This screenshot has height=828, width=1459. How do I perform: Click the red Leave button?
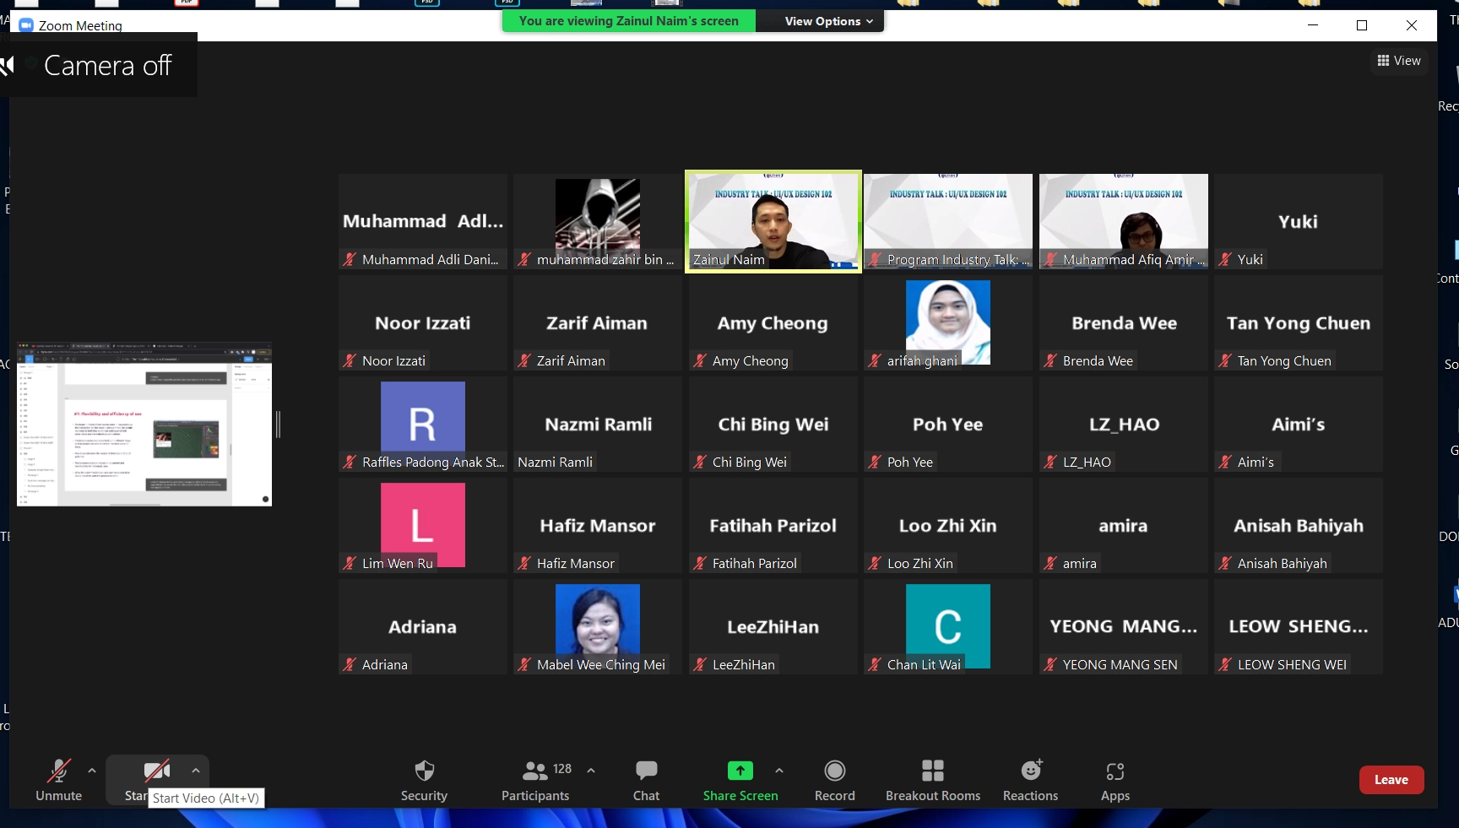[x=1391, y=780]
